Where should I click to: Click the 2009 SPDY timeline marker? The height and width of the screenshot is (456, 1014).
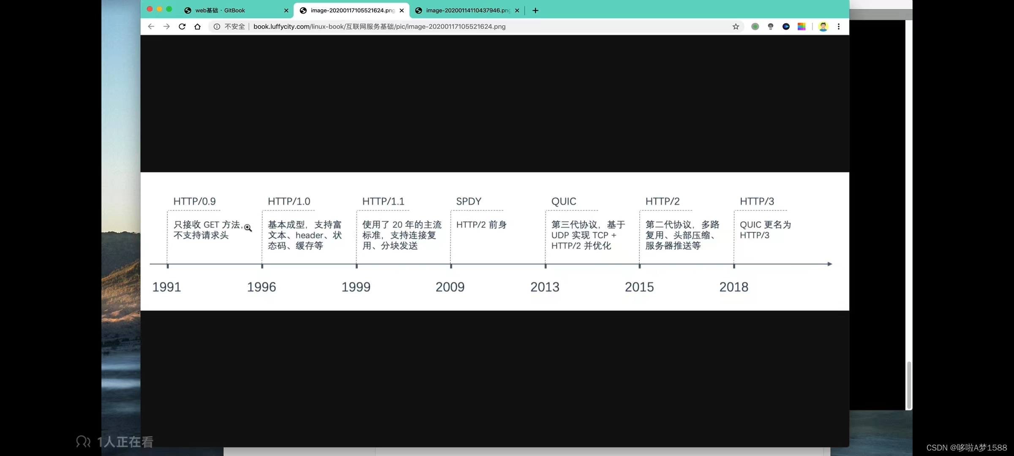coord(451,266)
